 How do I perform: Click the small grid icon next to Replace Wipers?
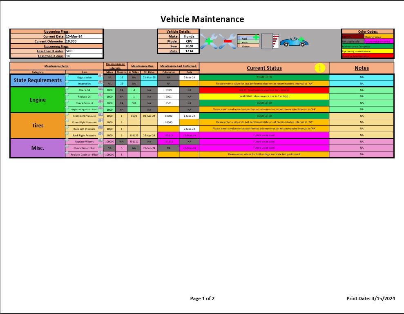coord(100,140)
